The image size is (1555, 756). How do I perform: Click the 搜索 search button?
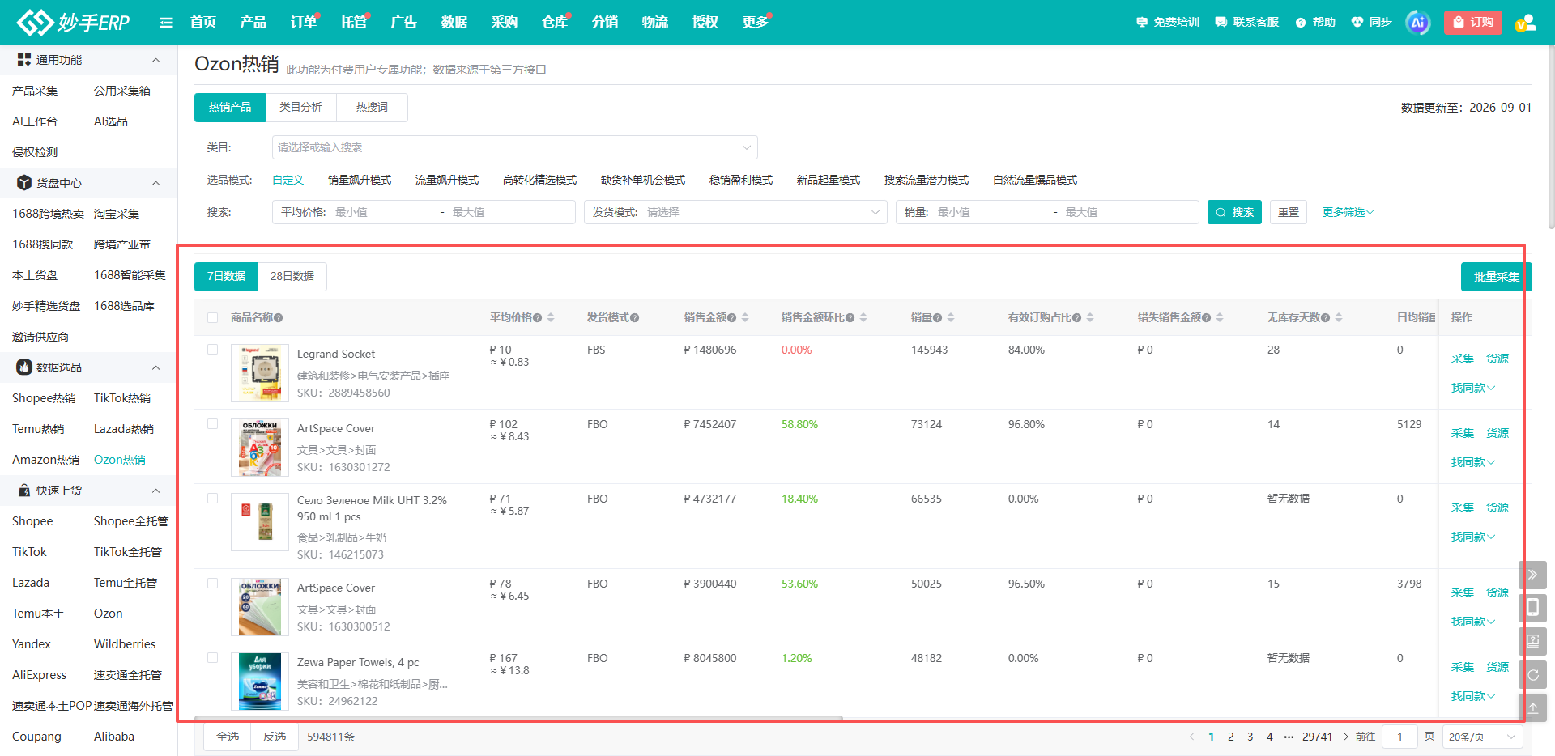(x=1234, y=212)
